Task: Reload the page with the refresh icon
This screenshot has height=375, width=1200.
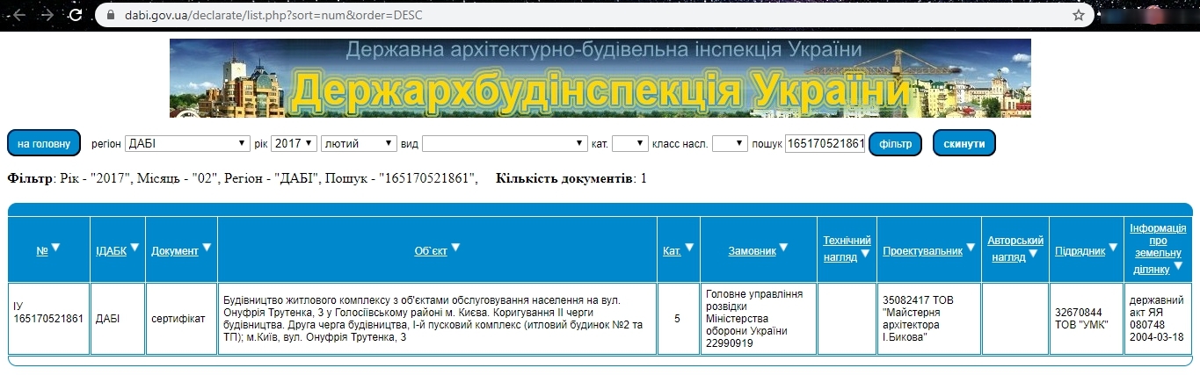Action: coord(76,15)
